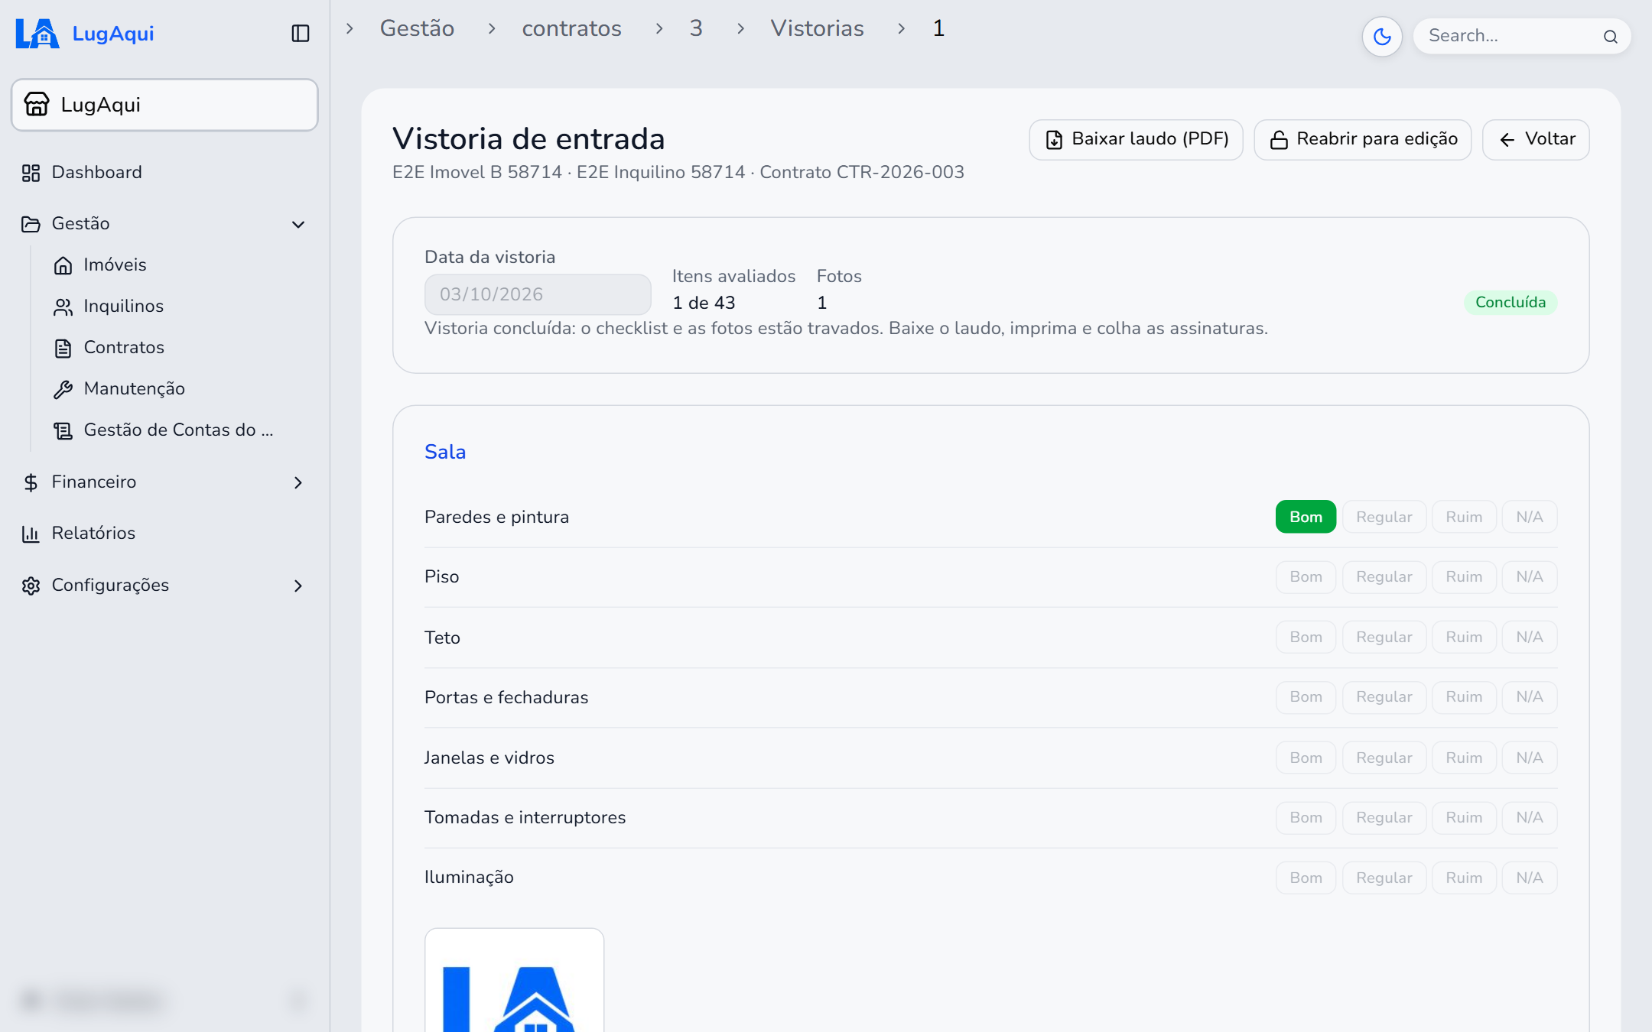Click the Concluída status badge
The width and height of the screenshot is (1652, 1032).
tap(1511, 303)
